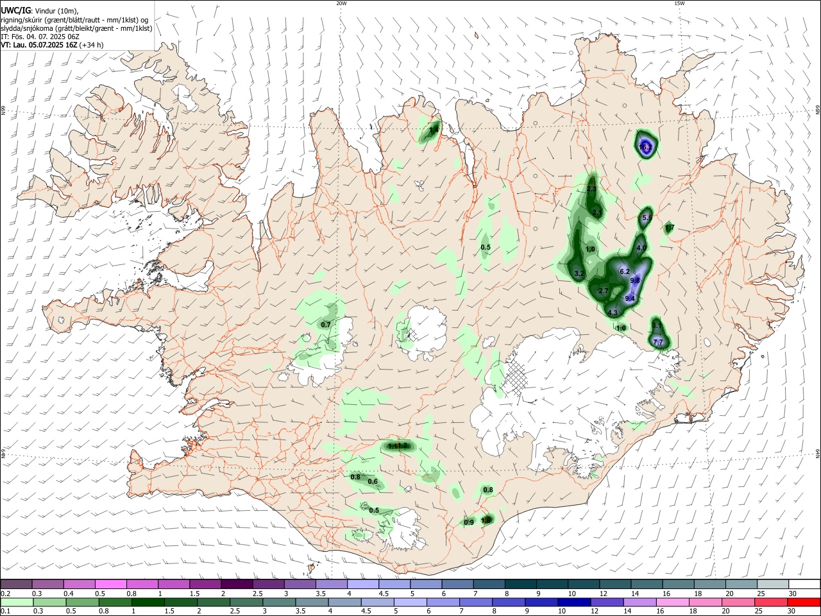Click the 9.8 precipitation value label

pyautogui.click(x=635, y=280)
